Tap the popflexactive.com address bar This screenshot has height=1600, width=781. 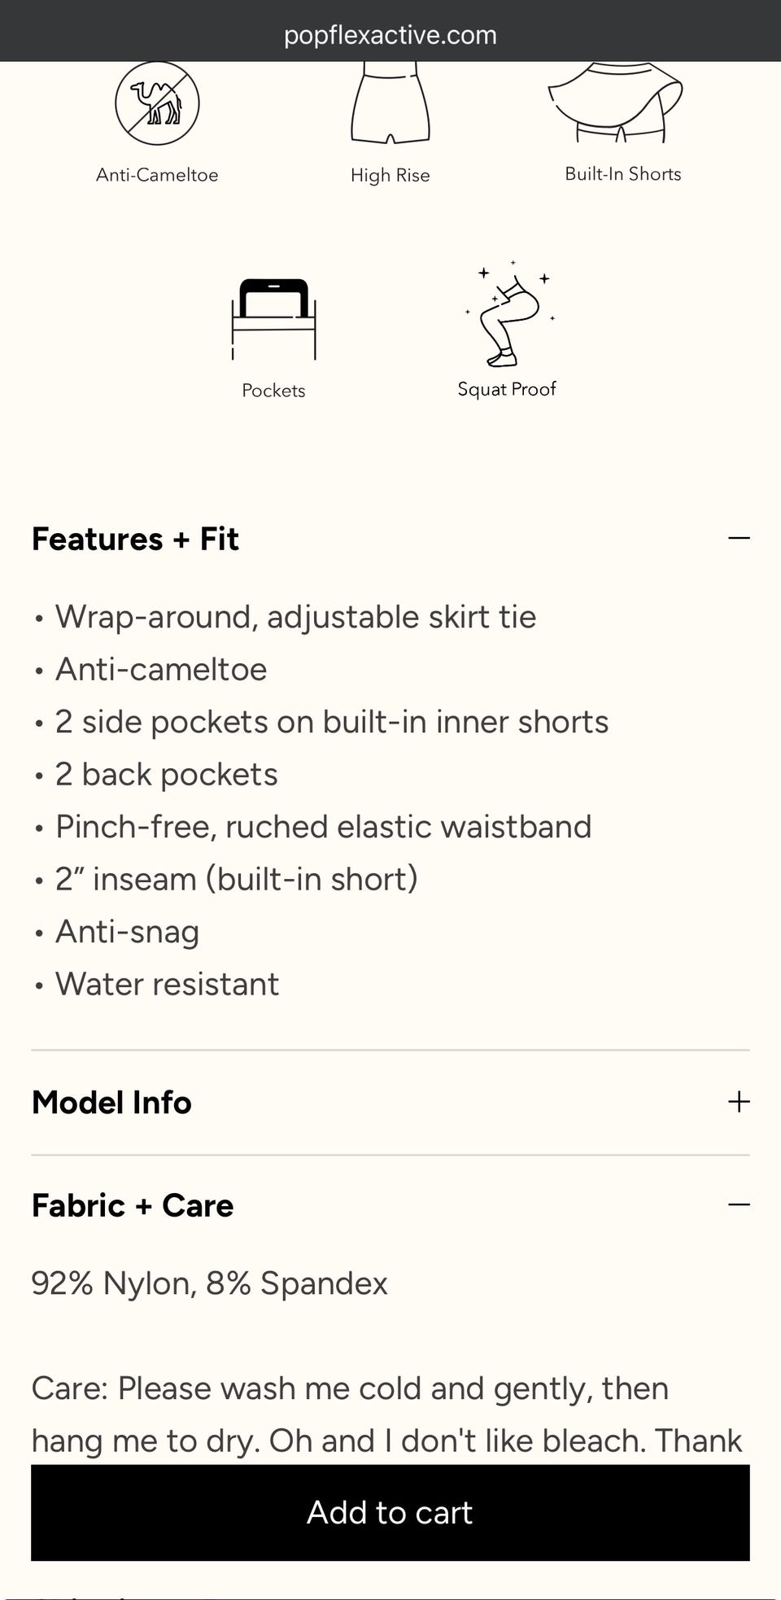(390, 35)
